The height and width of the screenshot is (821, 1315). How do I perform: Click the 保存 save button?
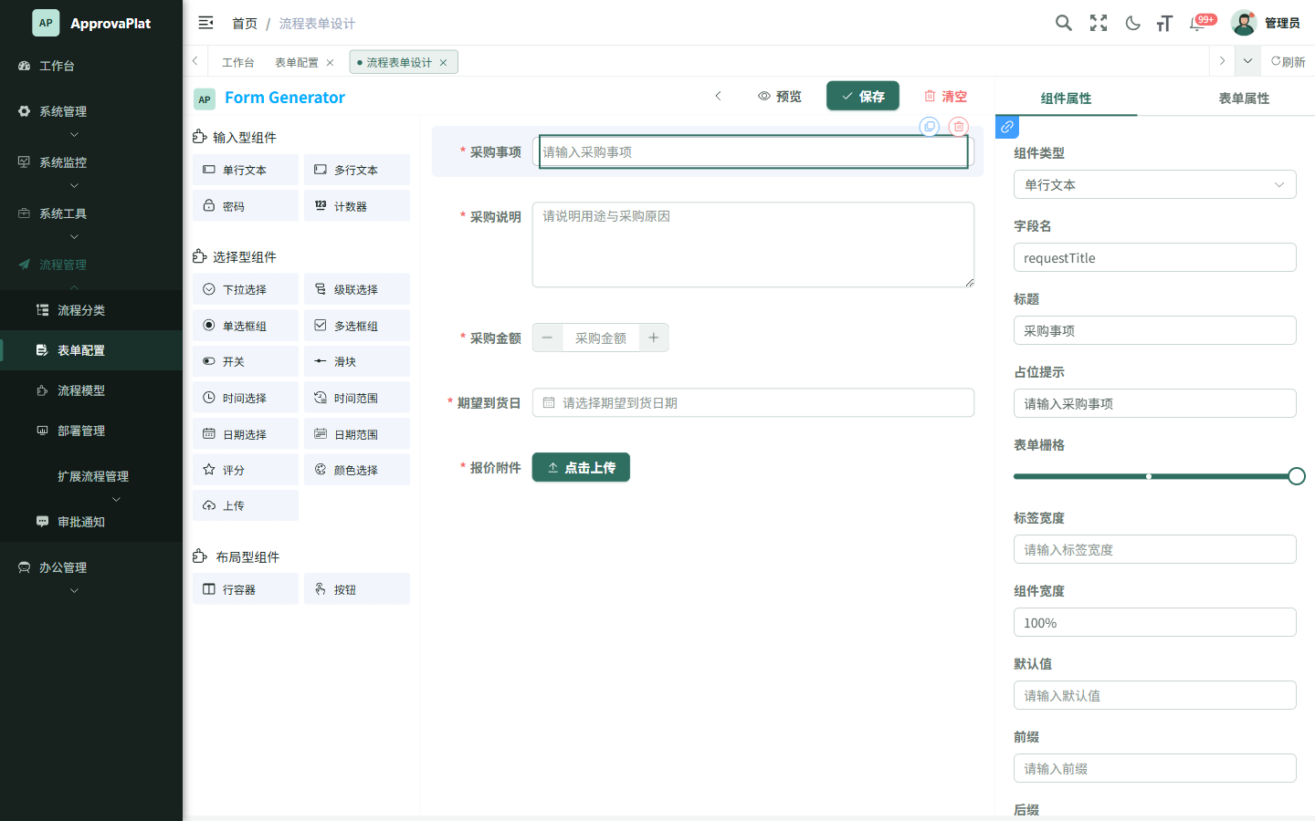(863, 96)
